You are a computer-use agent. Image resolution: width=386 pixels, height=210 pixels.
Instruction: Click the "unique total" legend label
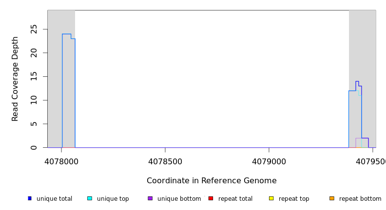tap(54, 199)
